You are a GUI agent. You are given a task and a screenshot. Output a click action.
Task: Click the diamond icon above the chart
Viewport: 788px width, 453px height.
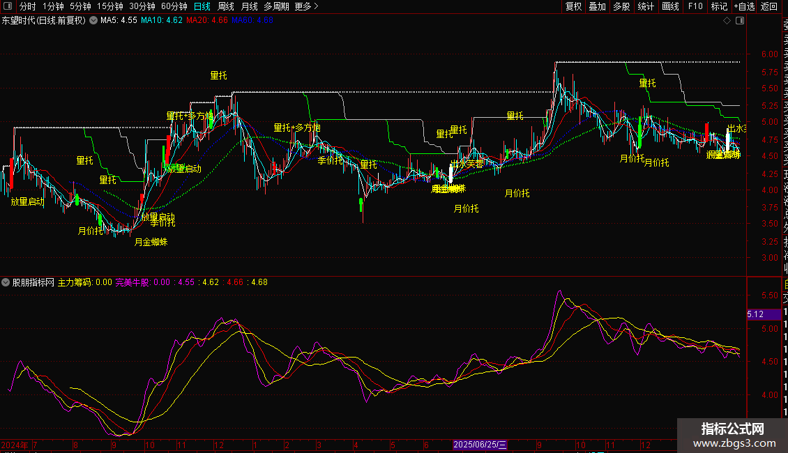(x=727, y=21)
